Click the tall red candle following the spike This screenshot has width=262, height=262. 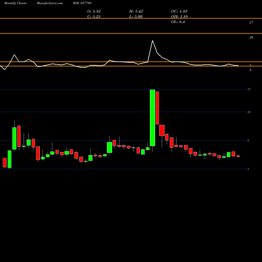pos(157,108)
